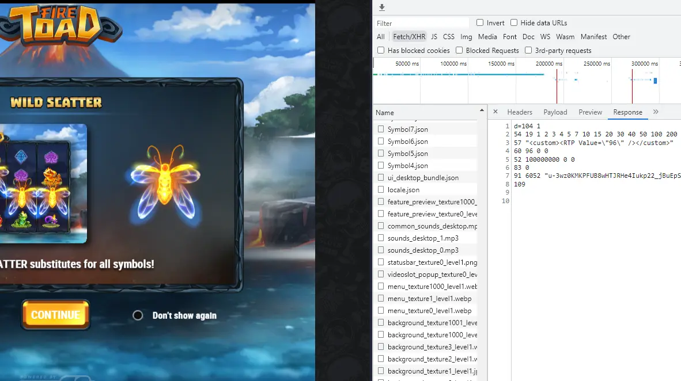Click the CONTINUE button in the game
681x381 pixels.
tap(55, 315)
